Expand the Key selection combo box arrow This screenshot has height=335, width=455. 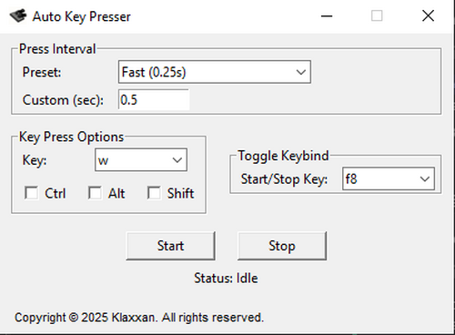click(177, 160)
